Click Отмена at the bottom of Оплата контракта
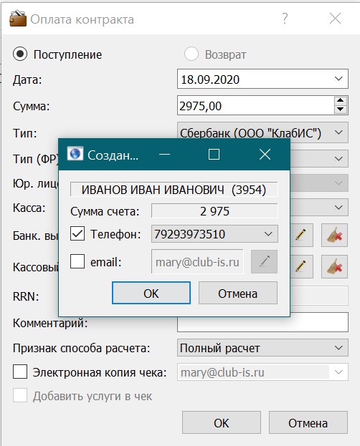 tap(308, 422)
